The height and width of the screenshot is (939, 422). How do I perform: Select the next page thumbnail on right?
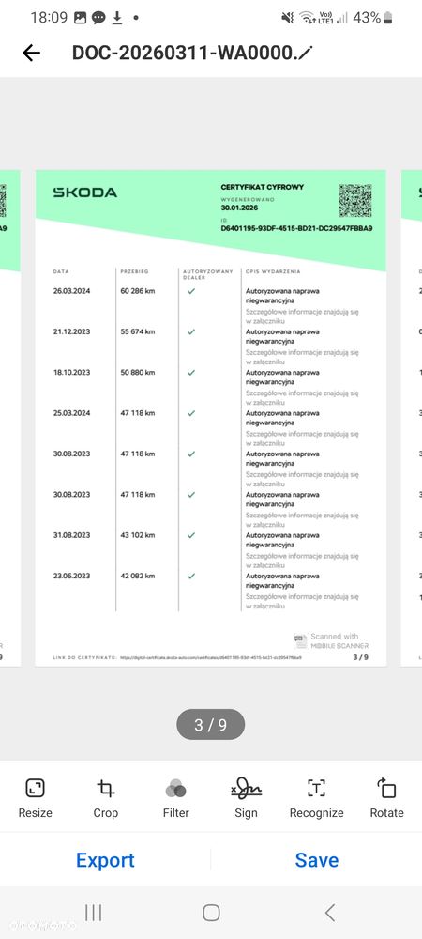412,418
